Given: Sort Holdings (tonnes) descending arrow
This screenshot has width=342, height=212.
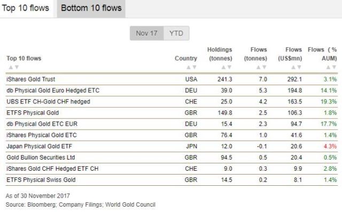Looking at the screenshot, I should click(229, 67).
